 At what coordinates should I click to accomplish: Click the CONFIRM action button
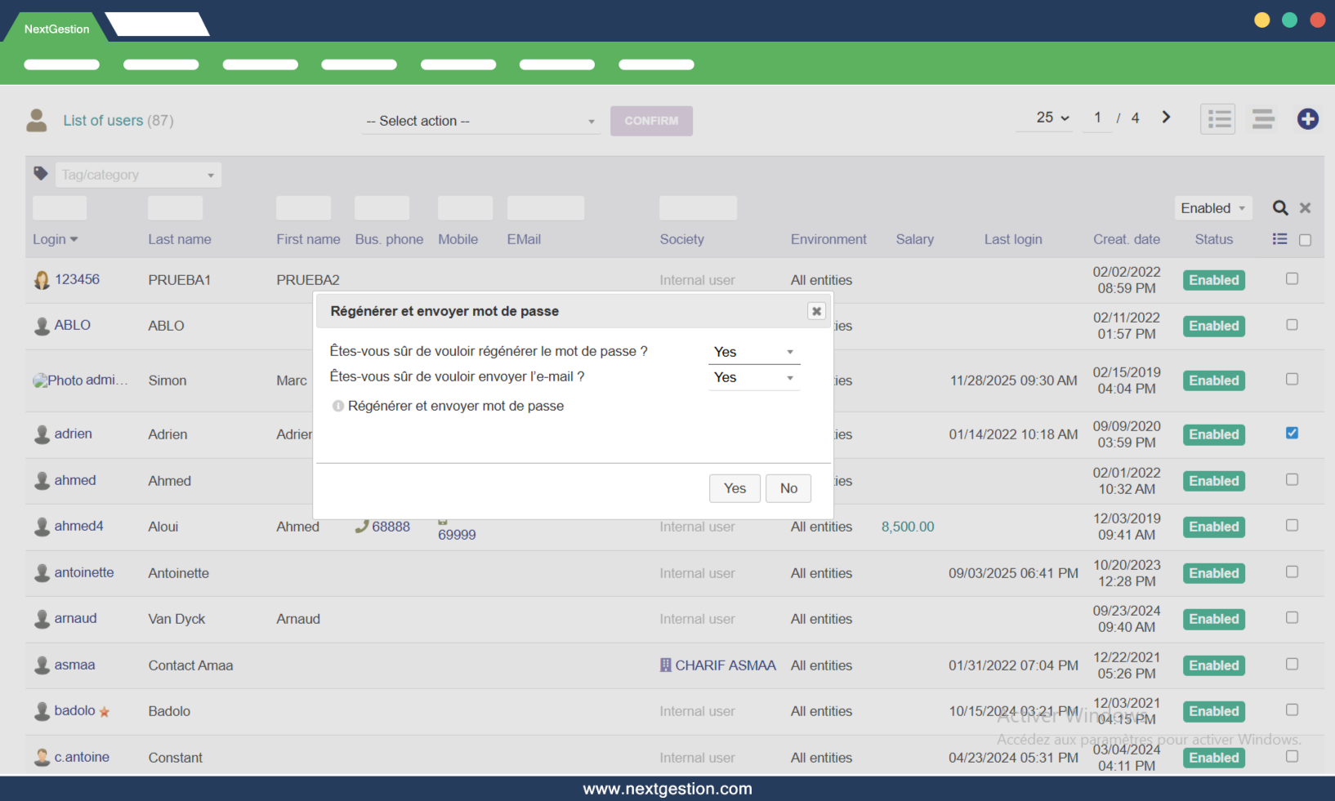(x=651, y=121)
